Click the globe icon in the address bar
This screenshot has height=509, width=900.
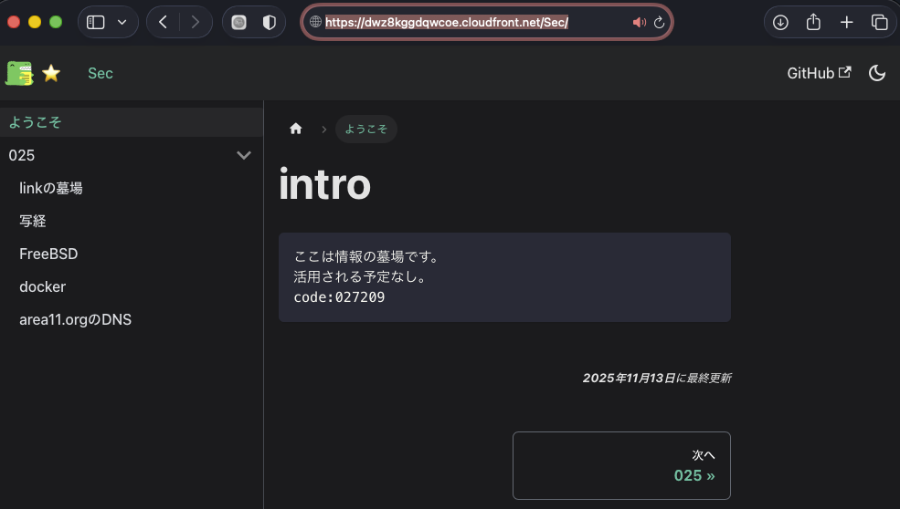click(x=315, y=22)
